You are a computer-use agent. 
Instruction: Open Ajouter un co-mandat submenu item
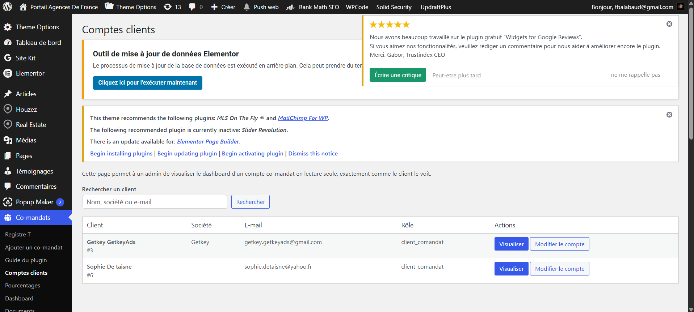34,248
